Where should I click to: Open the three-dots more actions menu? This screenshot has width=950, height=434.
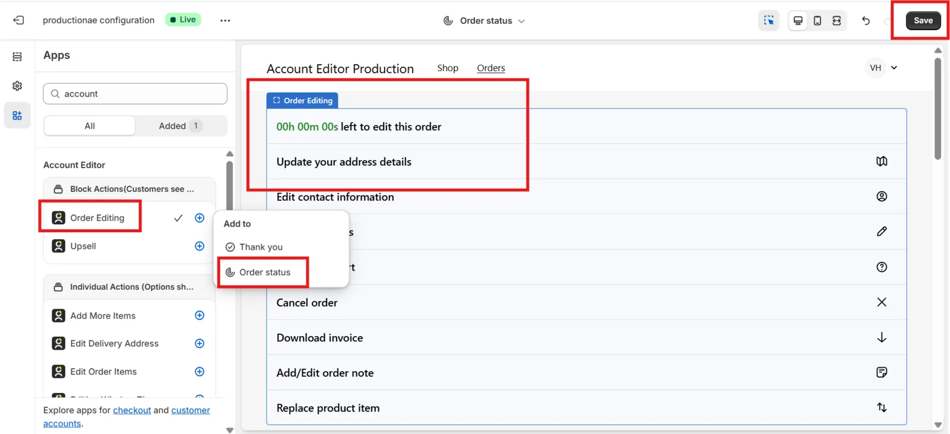click(225, 20)
